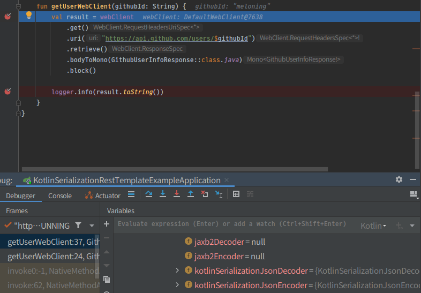Expand the kotlinSerializationJsonDecoder variable

[x=177, y=270]
